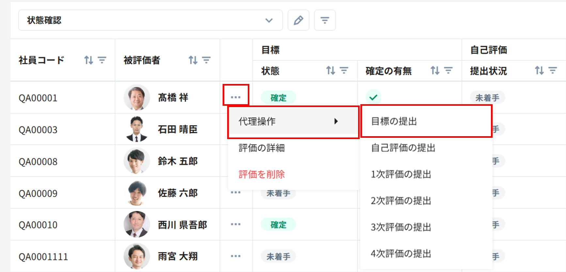This screenshot has width=566, height=272.
Task: Click the pencil edit icon beside view selector
Action: (x=298, y=20)
